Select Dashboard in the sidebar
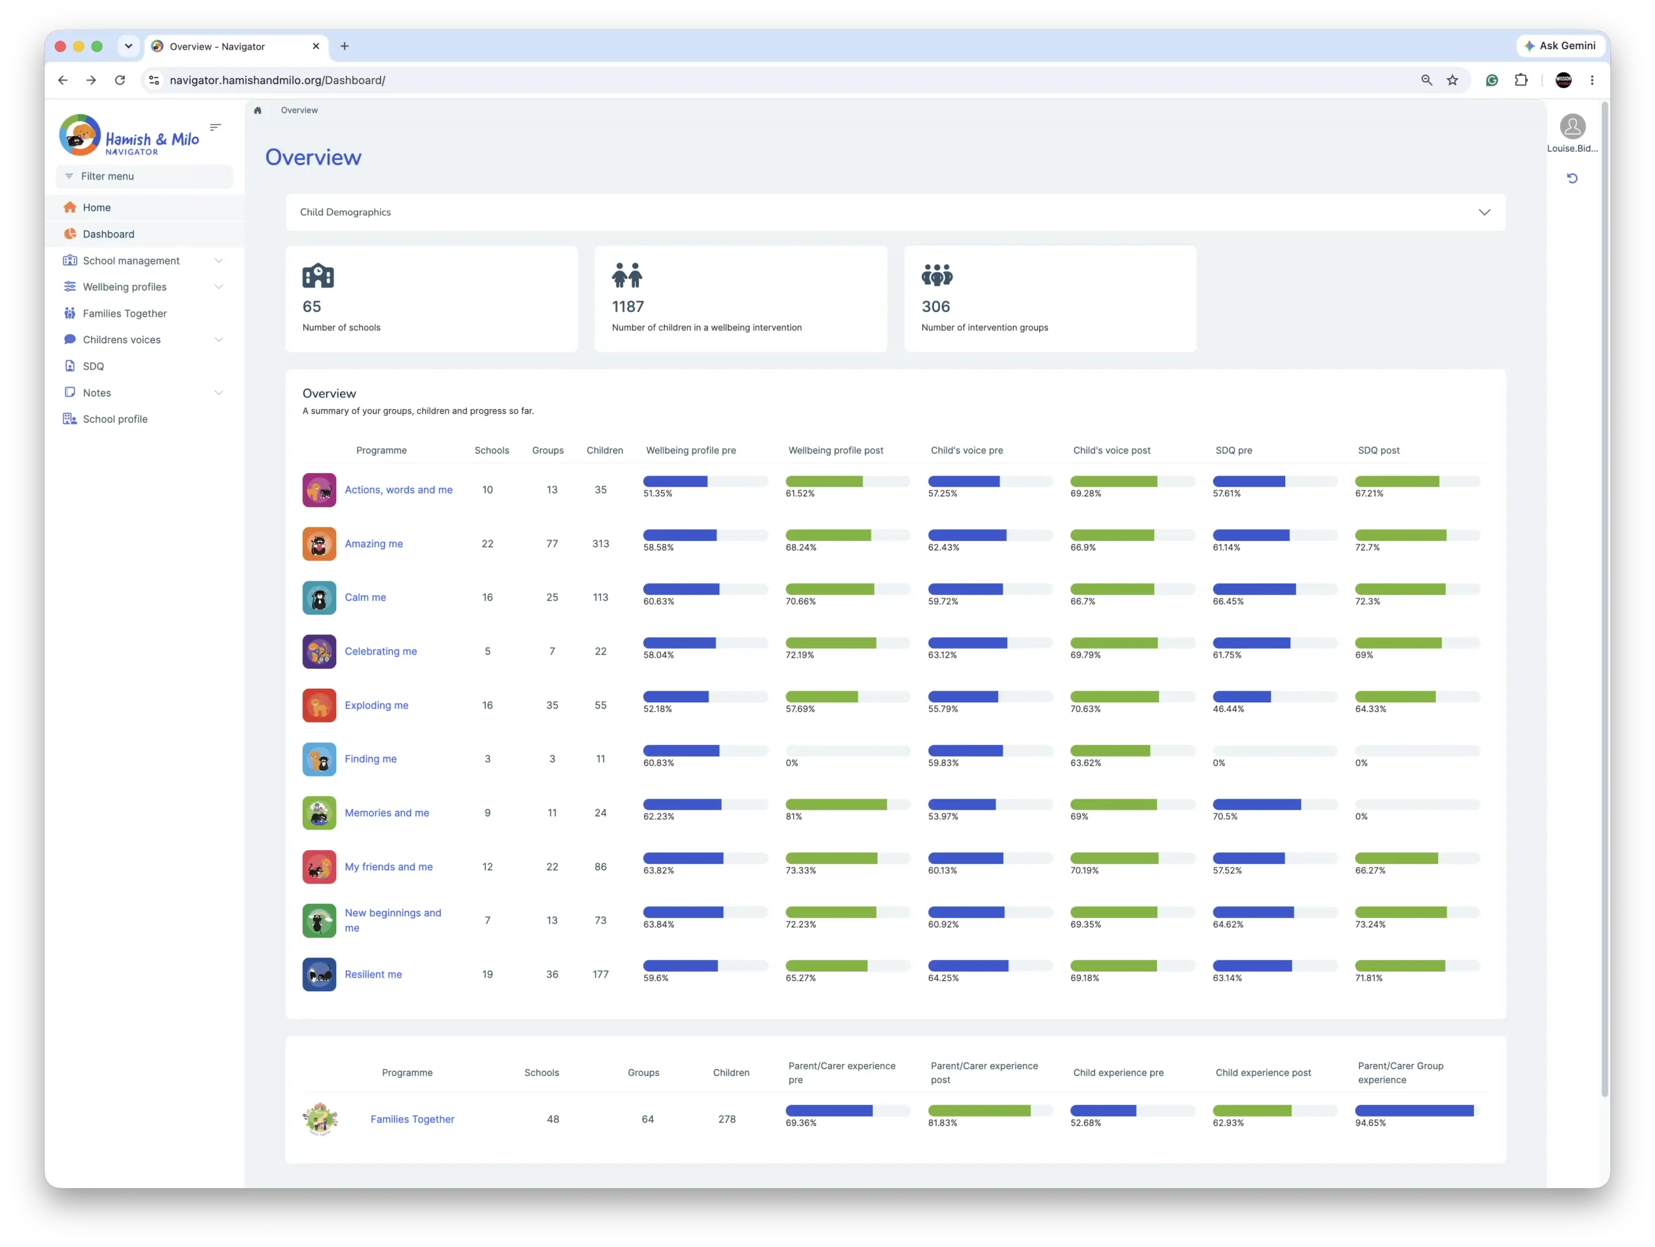Screen dimensions: 1655x1247 pos(144,234)
